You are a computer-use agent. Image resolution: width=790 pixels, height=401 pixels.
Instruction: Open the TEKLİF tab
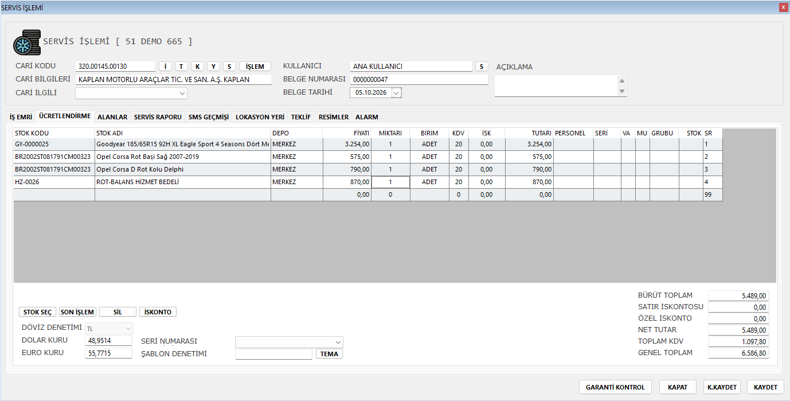[x=301, y=116]
